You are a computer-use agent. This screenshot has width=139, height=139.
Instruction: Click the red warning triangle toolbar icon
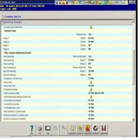pyautogui.click(x=63, y=3)
